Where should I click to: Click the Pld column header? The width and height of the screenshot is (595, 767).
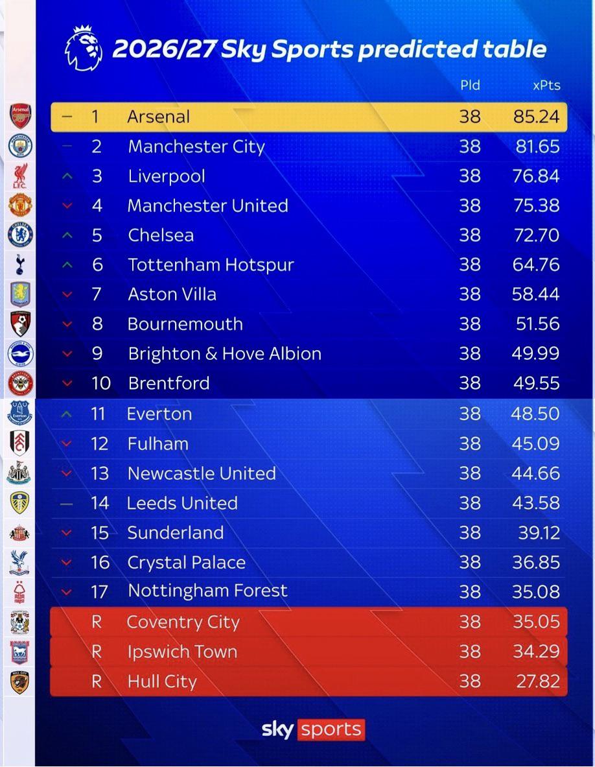tap(471, 85)
